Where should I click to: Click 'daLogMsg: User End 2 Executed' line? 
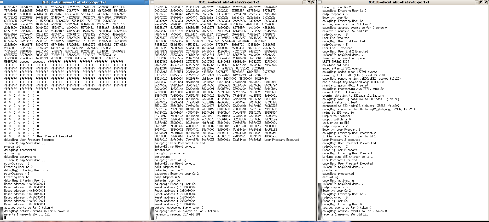(345, 51)
